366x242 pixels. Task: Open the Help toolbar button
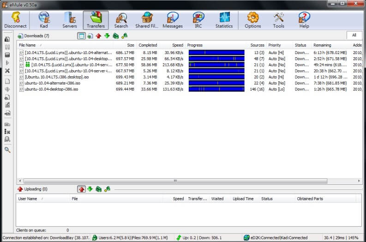(304, 20)
